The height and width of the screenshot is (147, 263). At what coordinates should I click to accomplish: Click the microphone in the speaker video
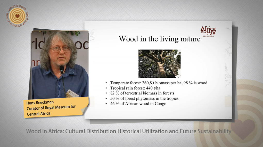click(62, 69)
